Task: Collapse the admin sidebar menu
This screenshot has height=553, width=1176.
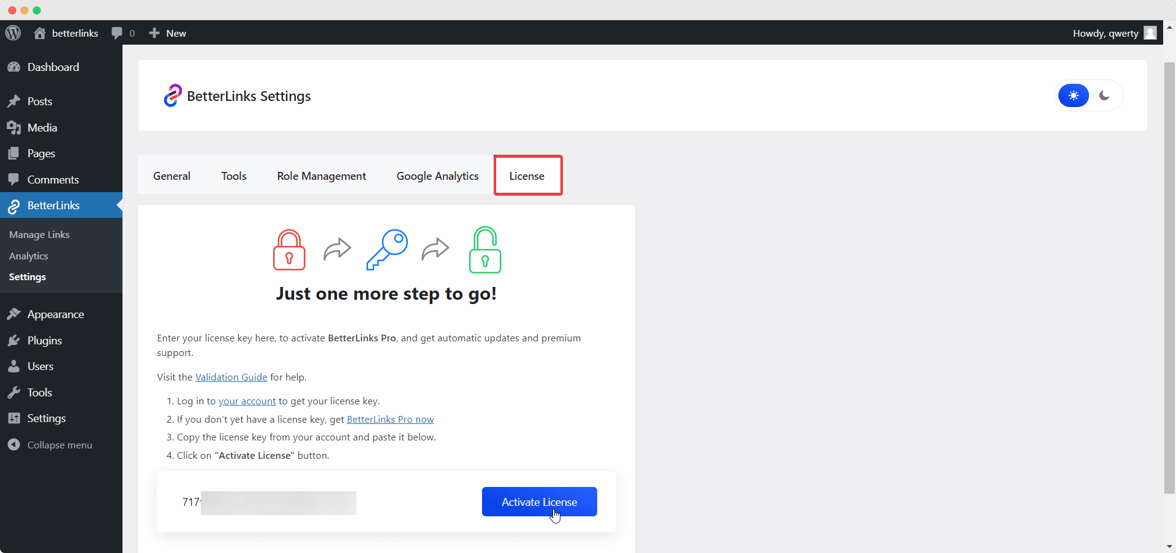Action: [x=61, y=445]
